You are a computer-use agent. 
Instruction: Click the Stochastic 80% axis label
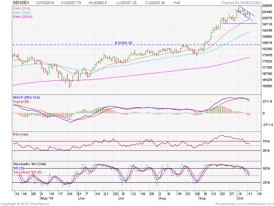point(266,169)
